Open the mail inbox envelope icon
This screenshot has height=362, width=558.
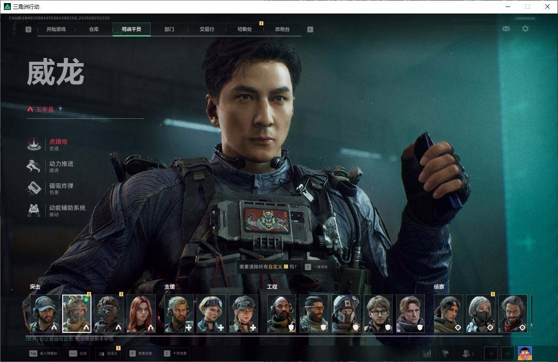tap(506, 29)
